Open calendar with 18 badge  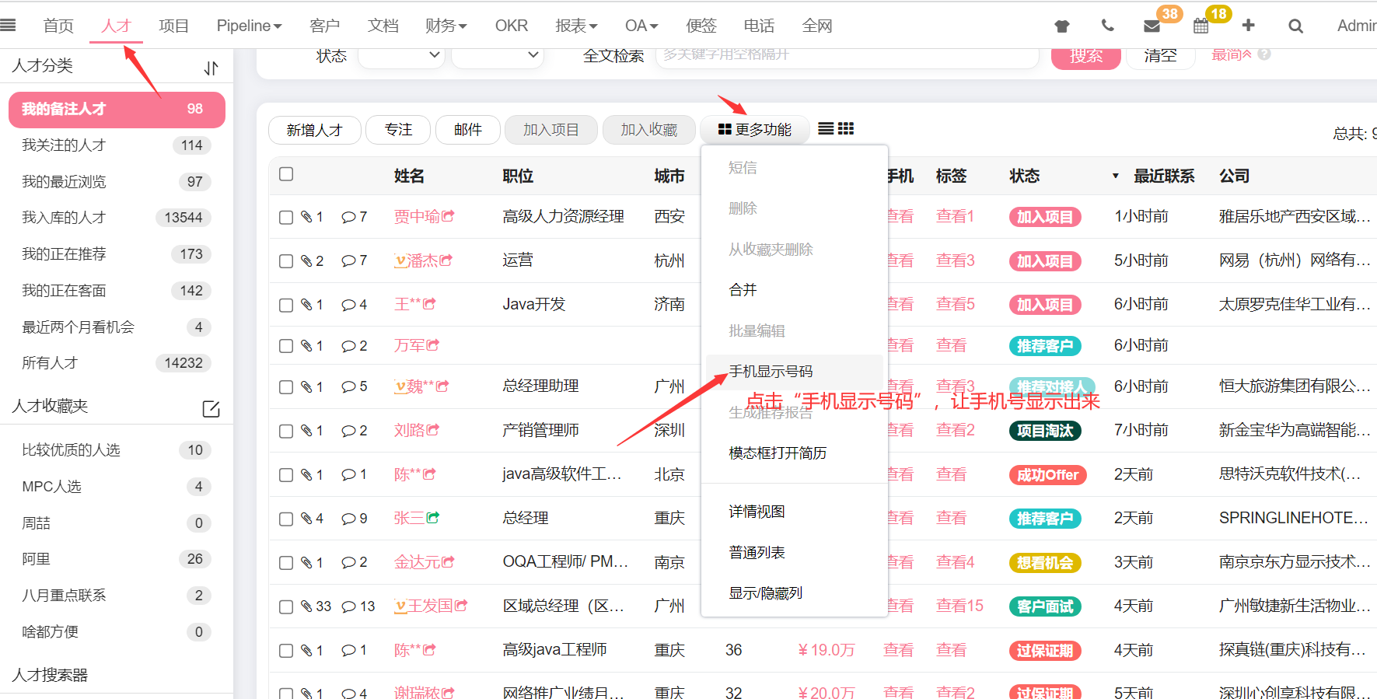point(1201,26)
